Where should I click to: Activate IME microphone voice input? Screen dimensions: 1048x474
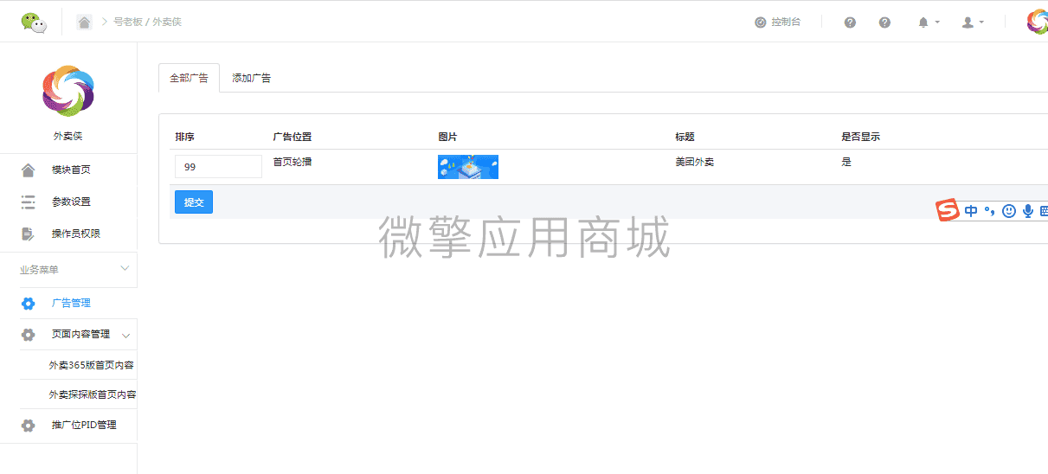tap(1027, 210)
